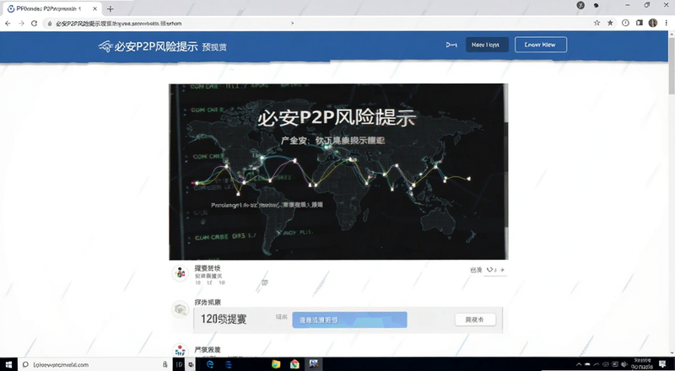This screenshot has width=675, height=371.
Task: Click the third entry title at page bottom
Action: tap(208, 349)
